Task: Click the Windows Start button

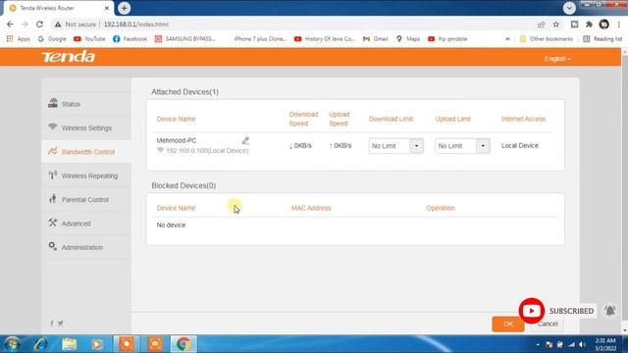Action: point(13,344)
